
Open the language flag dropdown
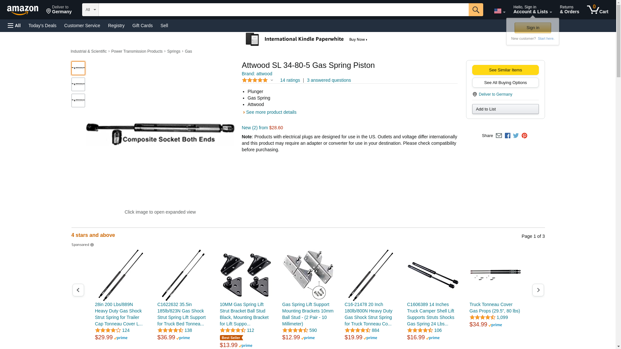[499, 11]
